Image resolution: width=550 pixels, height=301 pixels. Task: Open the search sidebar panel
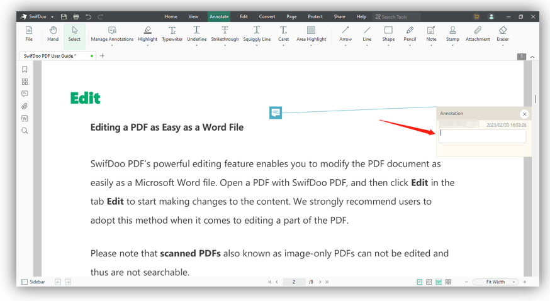(25, 131)
